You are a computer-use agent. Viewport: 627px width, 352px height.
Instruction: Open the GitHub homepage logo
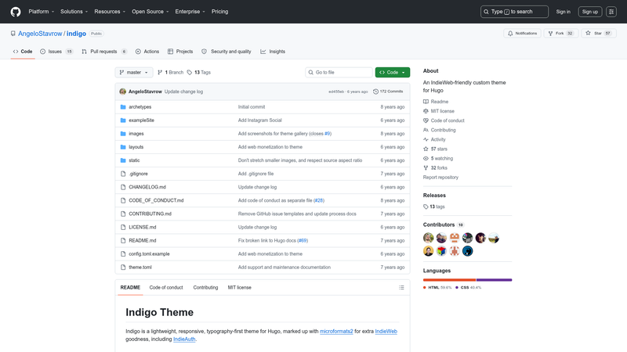16,12
